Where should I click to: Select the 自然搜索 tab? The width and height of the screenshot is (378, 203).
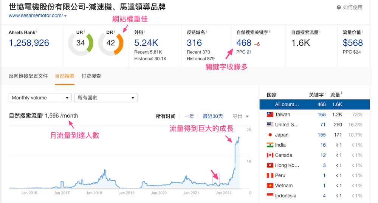click(65, 76)
